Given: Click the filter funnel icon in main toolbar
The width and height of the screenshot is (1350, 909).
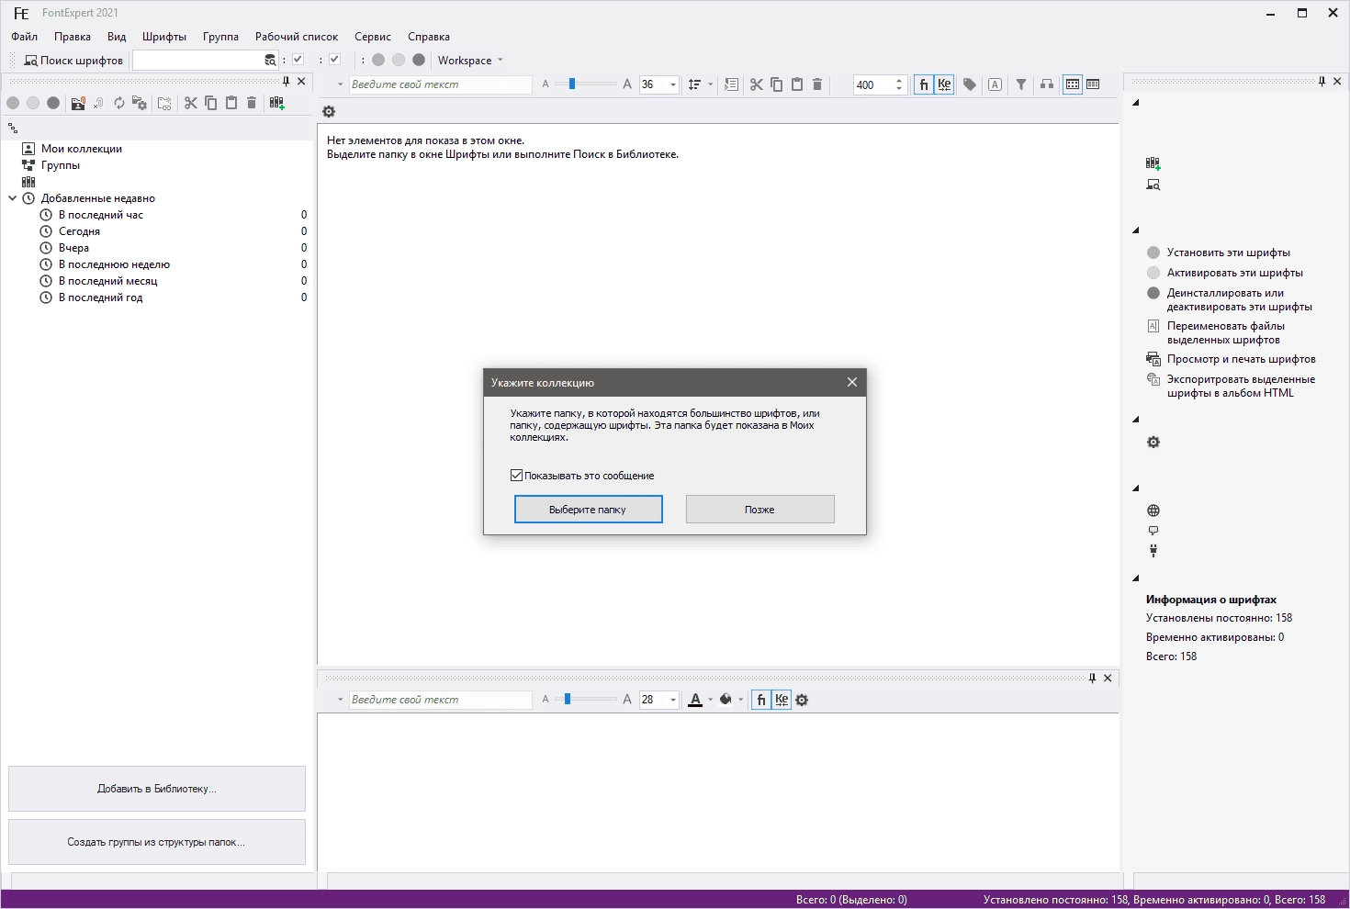Looking at the screenshot, I should pos(1020,84).
